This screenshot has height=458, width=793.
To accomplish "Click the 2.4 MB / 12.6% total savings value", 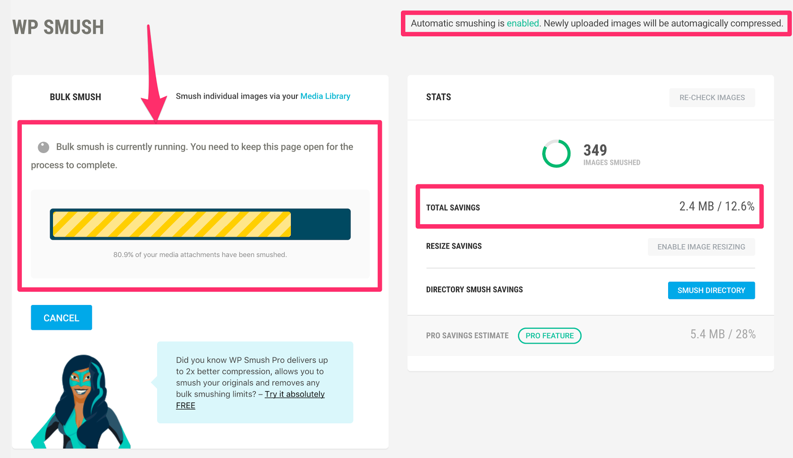I will 717,206.
